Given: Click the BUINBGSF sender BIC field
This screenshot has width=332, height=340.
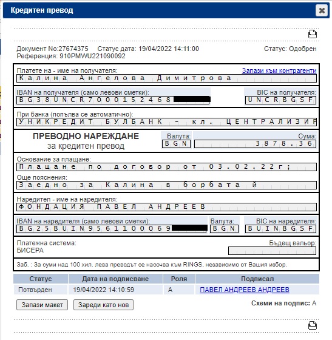Looking at the screenshot, I should click(x=280, y=229).
